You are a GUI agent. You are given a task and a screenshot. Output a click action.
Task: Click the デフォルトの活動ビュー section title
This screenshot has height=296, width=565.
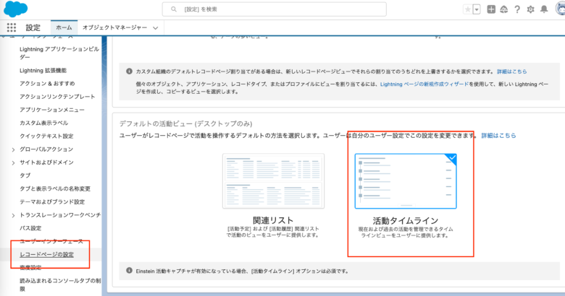(x=185, y=123)
